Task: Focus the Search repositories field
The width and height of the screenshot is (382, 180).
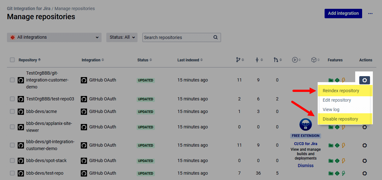Action: [x=181, y=37]
